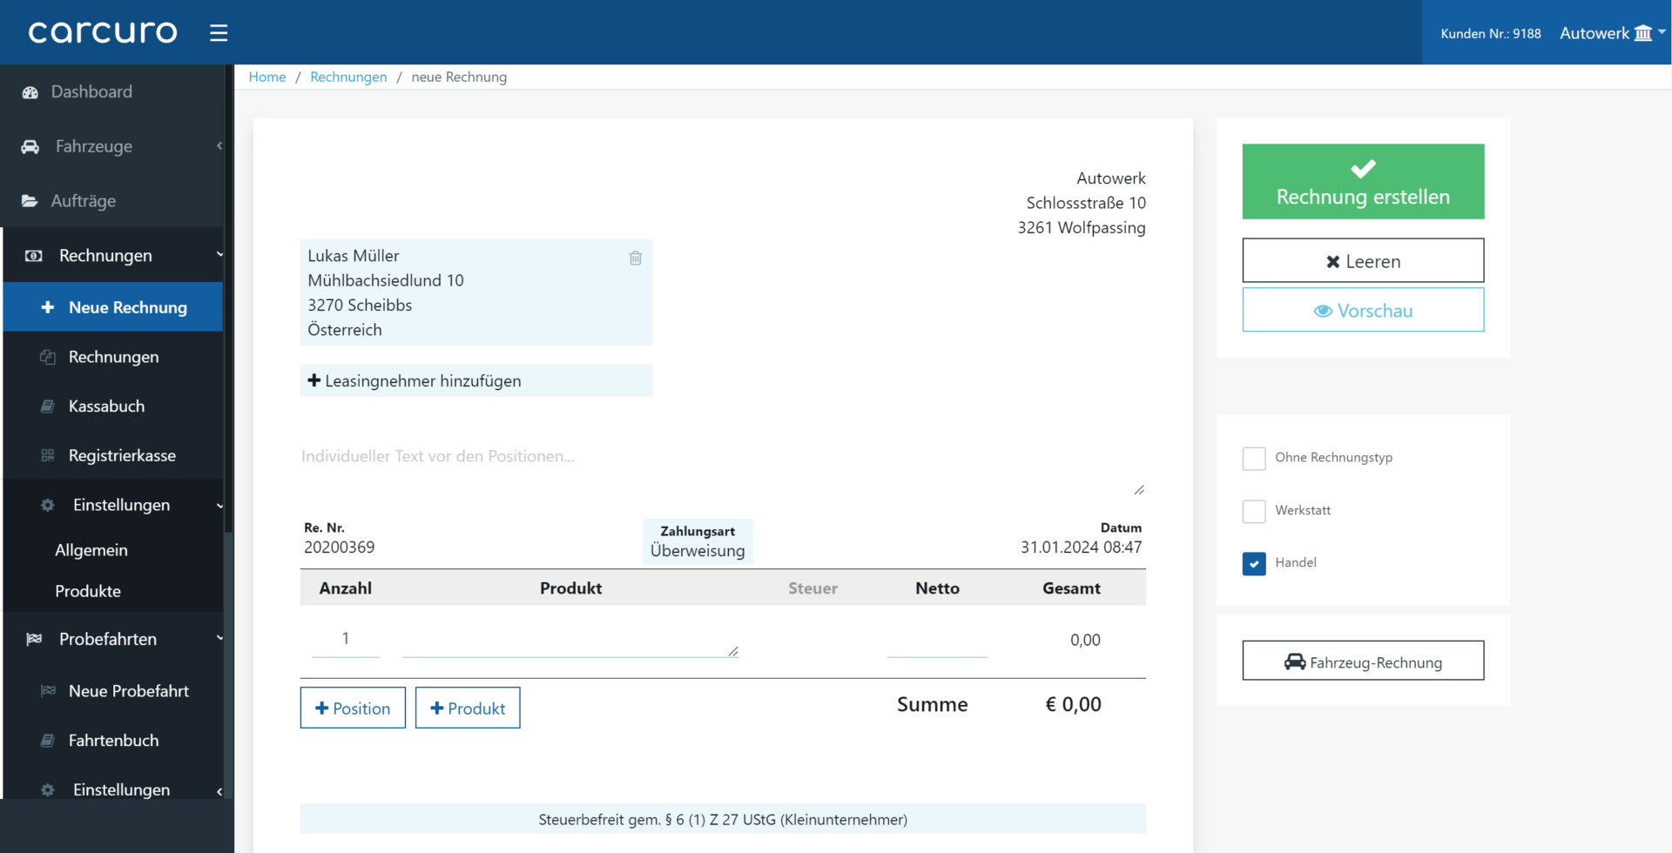The height and width of the screenshot is (853, 1672).
Task: Enable the Ohne Rechnungstyp checkbox
Action: click(1254, 459)
